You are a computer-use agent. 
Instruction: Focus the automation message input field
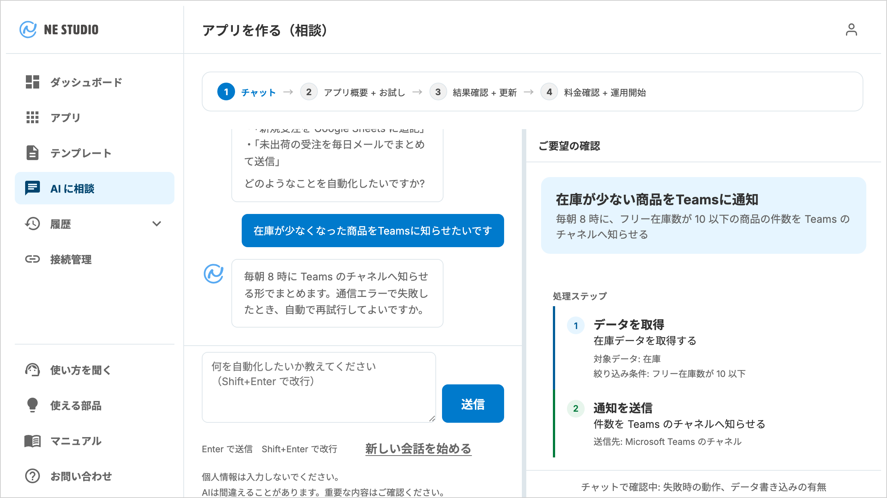click(x=319, y=387)
